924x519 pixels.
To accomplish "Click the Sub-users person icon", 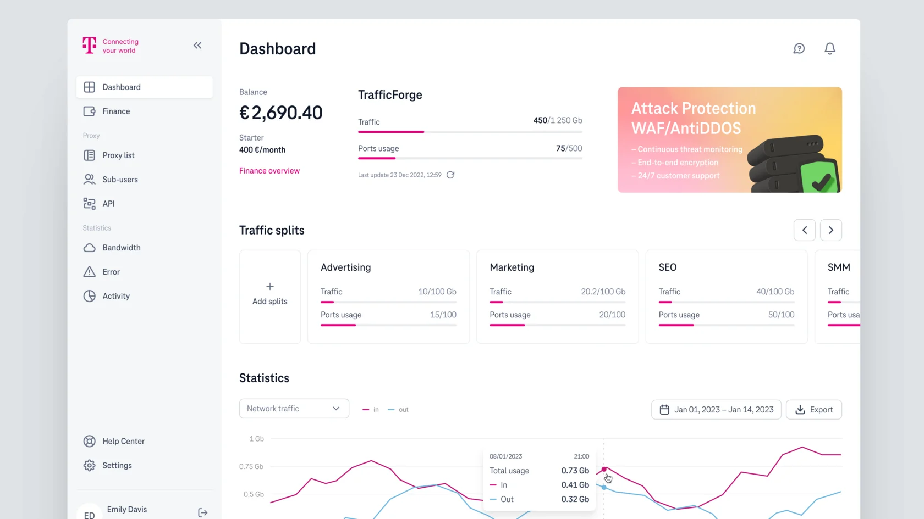I will pos(89,180).
